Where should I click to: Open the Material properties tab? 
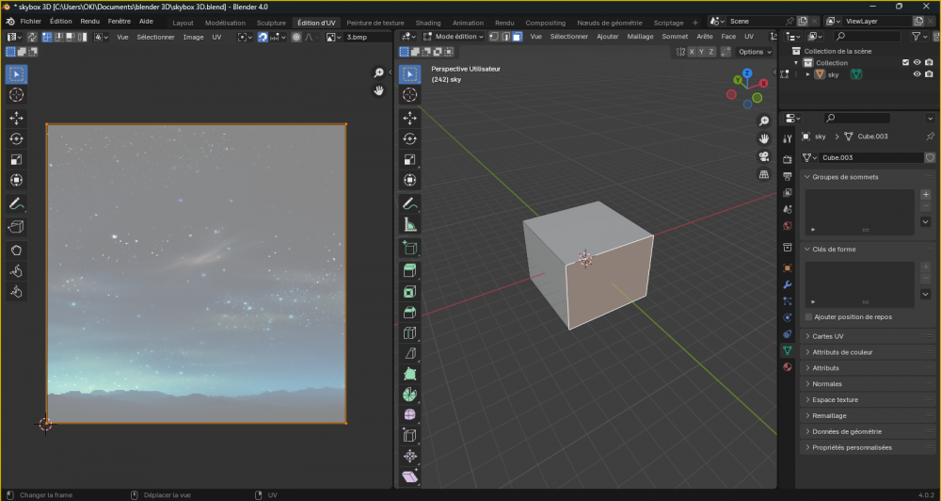click(x=788, y=367)
